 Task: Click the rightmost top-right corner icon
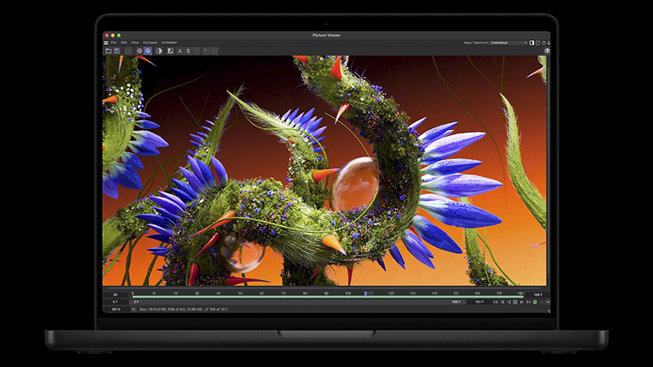[549, 42]
